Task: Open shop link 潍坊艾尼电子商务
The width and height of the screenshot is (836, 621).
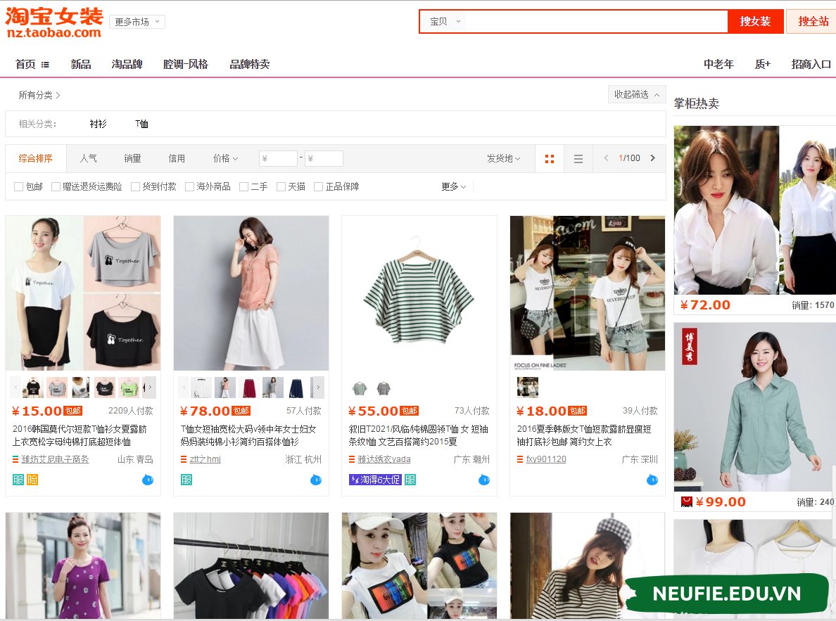Action: click(x=56, y=459)
